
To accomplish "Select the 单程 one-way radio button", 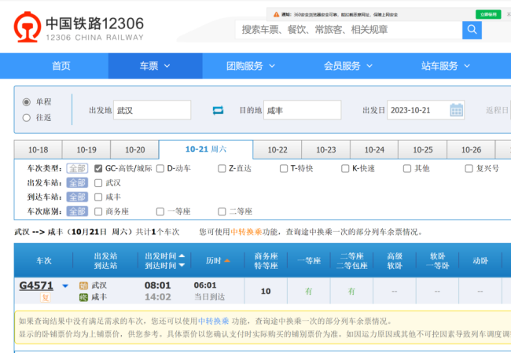I will coord(27,102).
